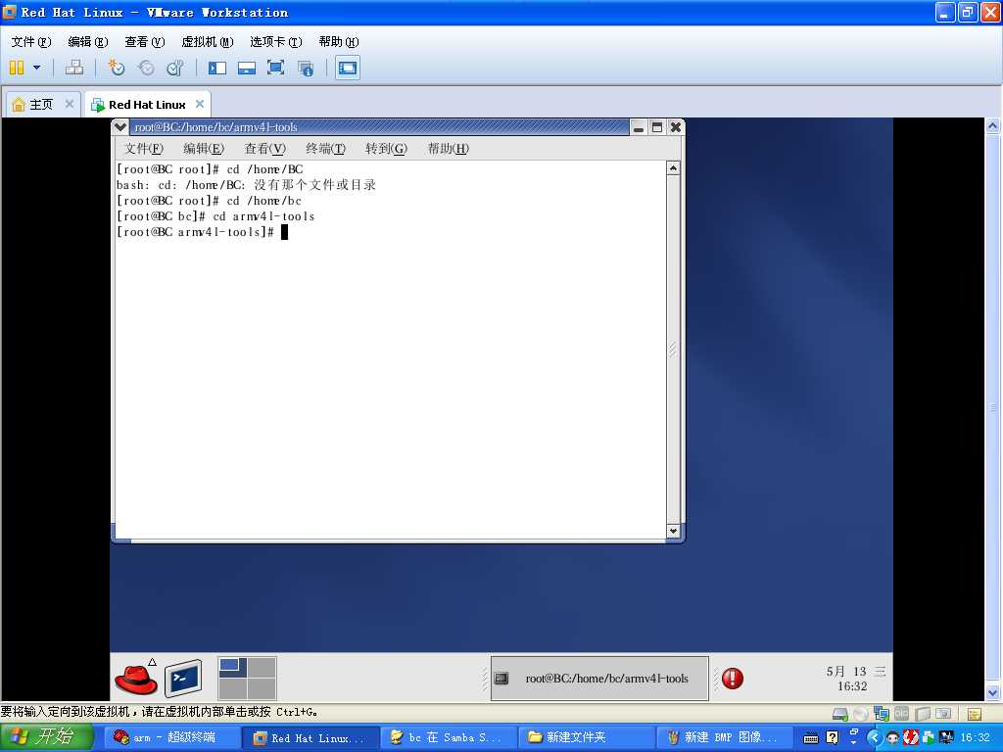Screen dimensions: 1003x752
Task: Open VMware 查看(V) menu
Action: coord(145,41)
